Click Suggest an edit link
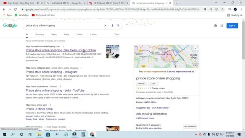The width and height of the screenshot is (245, 138). click(143, 108)
